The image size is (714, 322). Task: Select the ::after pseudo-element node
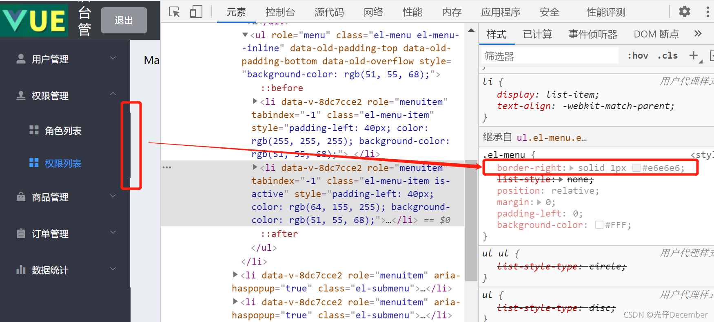click(279, 234)
